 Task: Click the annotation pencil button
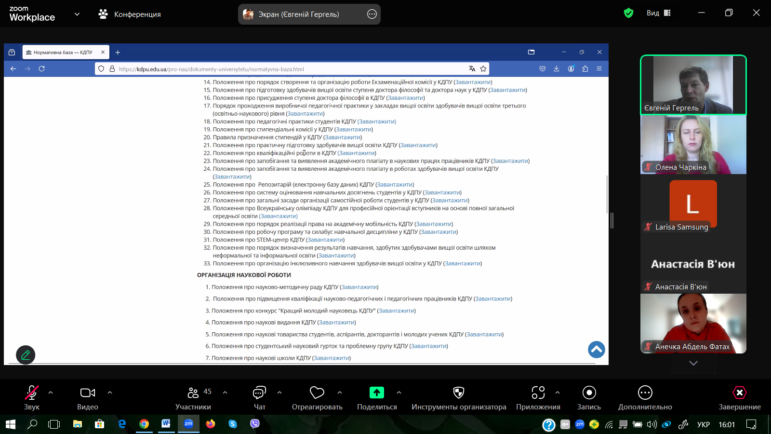26,355
